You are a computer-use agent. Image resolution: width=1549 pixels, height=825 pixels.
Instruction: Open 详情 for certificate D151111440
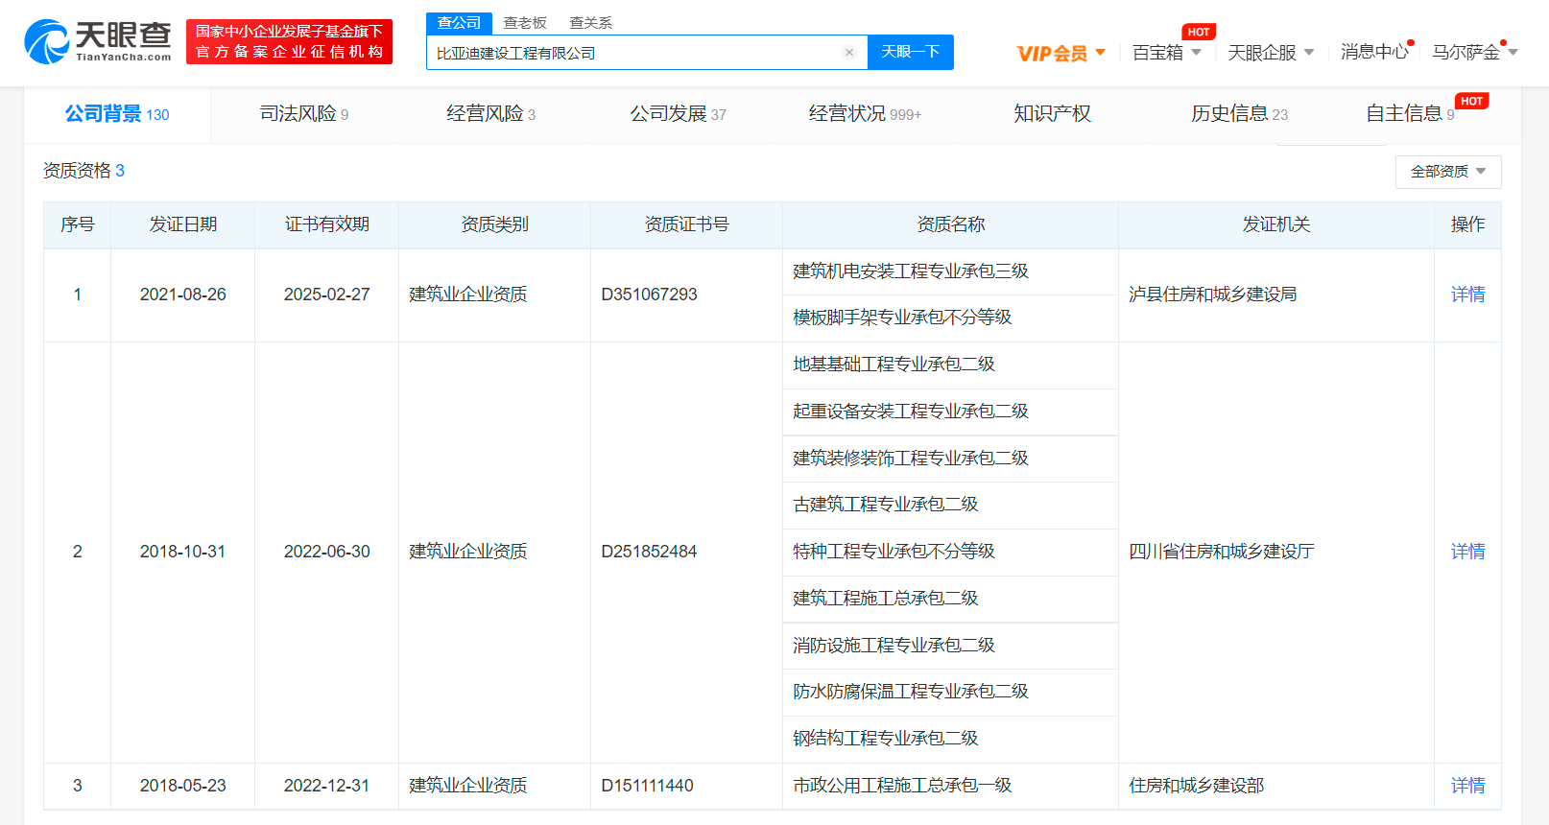coord(1467,786)
